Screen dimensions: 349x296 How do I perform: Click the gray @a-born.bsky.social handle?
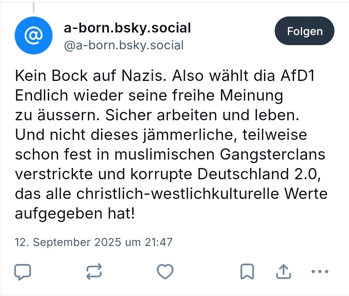coord(124,45)
